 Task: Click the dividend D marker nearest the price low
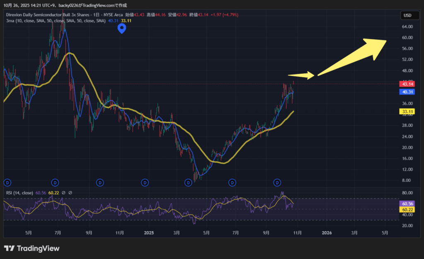tap(188, 182)
